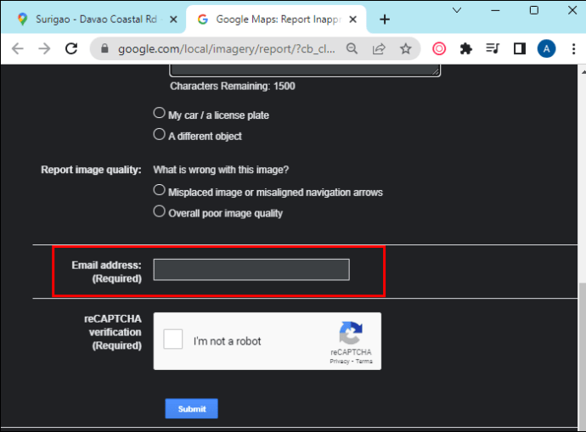Image resolution: width=586 pixels, height=432 pixels.
Task: Open the reCAPTCHA Terms link
Action: (x=364, y=362)
